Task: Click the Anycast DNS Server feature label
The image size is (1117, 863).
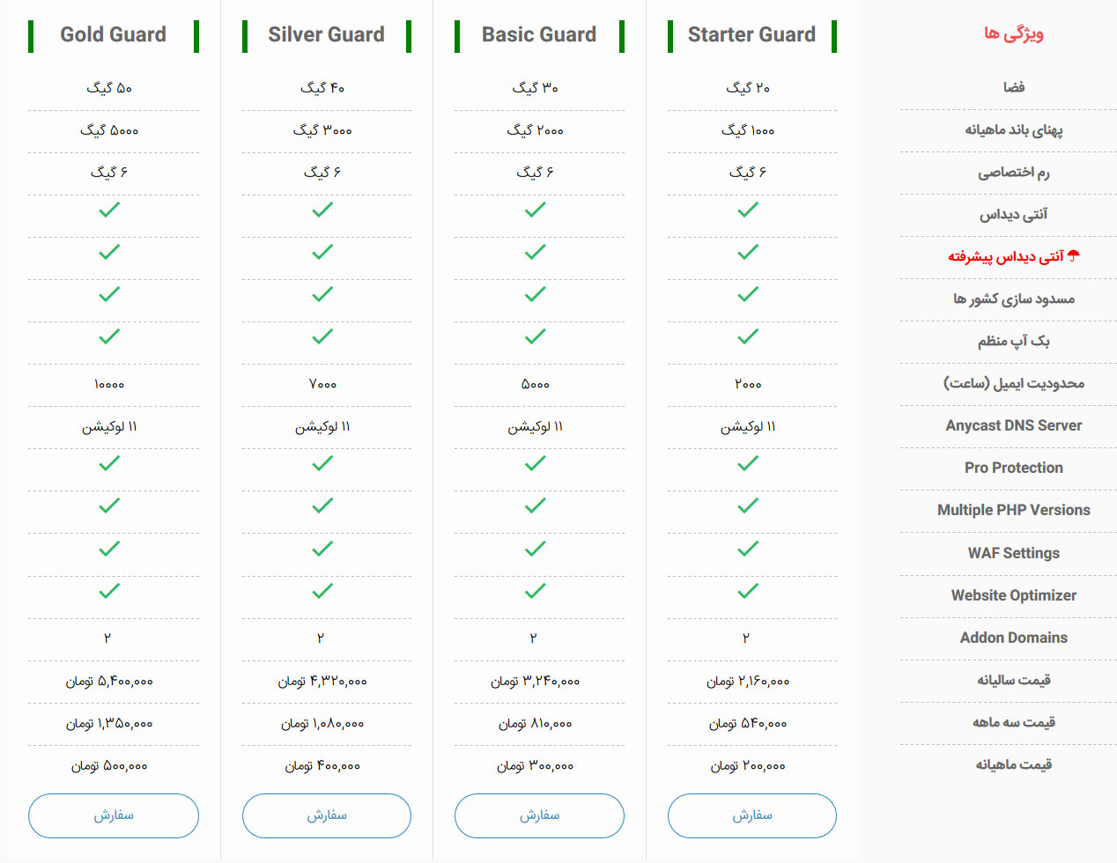Action: tap(1014, 425)
